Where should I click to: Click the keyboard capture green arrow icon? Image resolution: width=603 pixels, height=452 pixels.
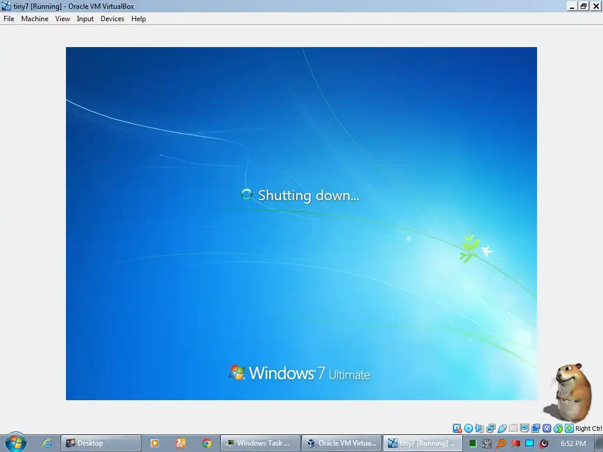(x=569, y=428)
